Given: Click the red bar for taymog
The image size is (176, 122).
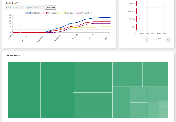Looking at the screenshot, I should pos(137,19).
